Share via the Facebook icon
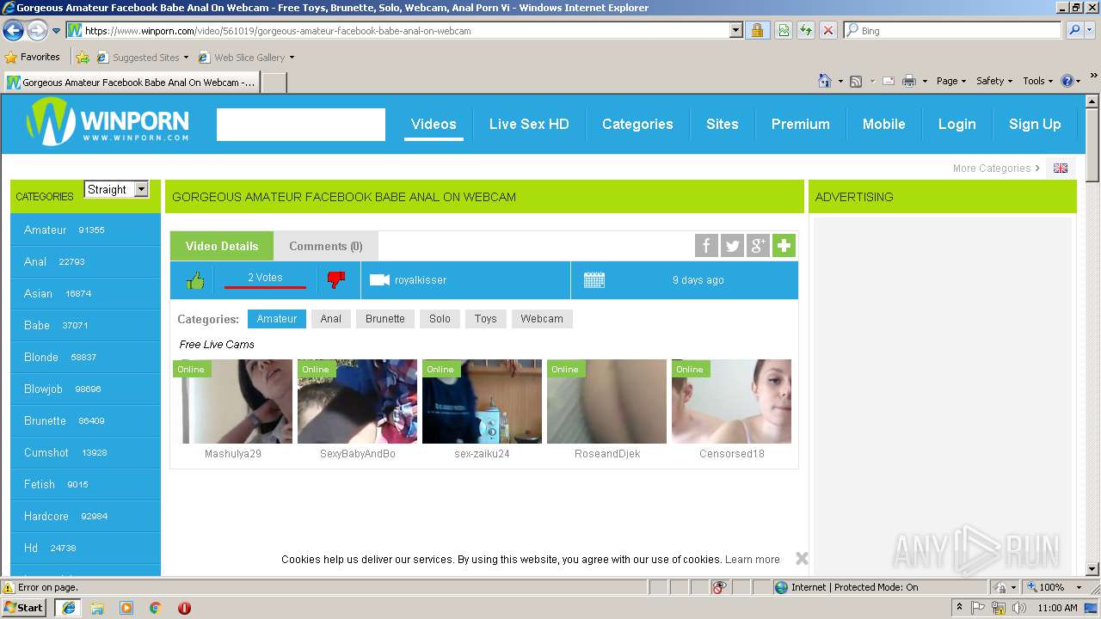Viewport: 1101px width, 619px height. (x=706, y=246)
